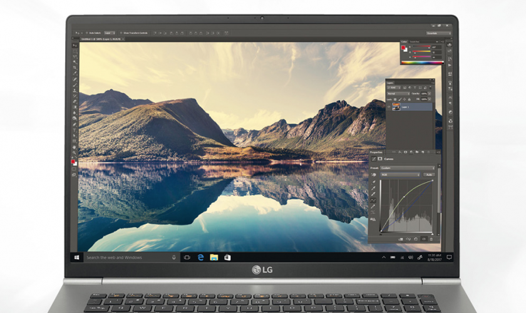Image resolution: width=526 pixels, height=313 pixels.
Task: Toggle layer filtering switch in Layers
Action: pos(430,88)
